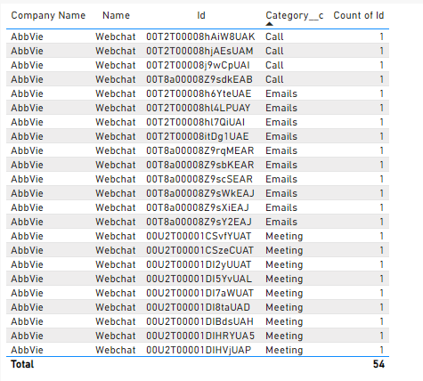Select Id cell 00U2T00001CSvfYUAT
Viewport: 423px width, 381px height.
[199, 236]
